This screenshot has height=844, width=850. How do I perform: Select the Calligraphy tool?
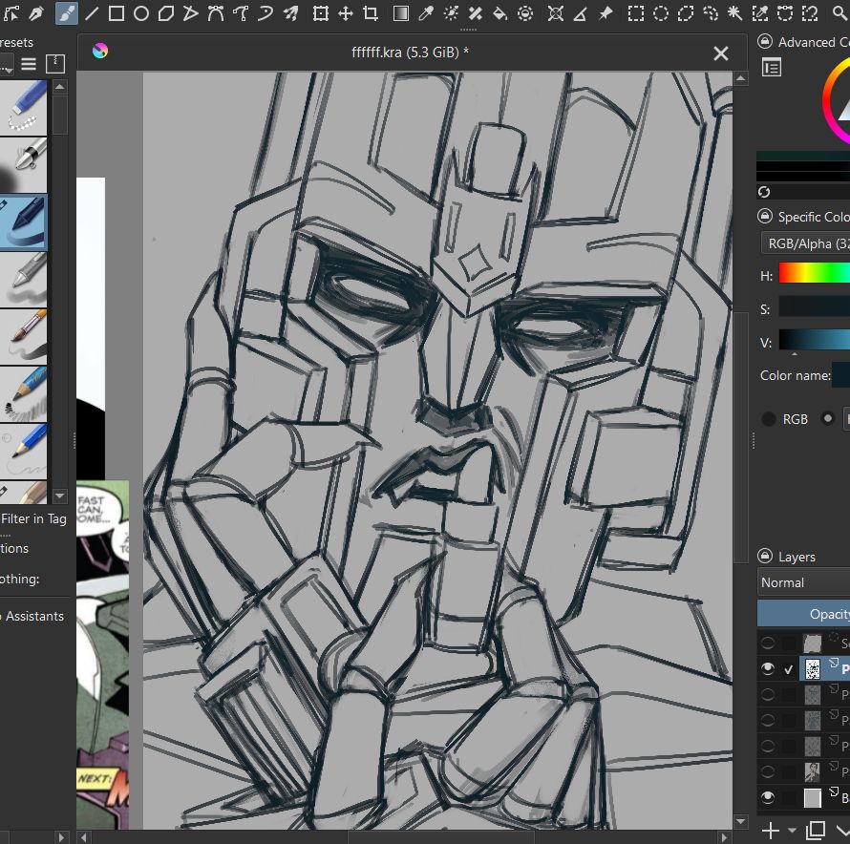[x=36, y=13]
